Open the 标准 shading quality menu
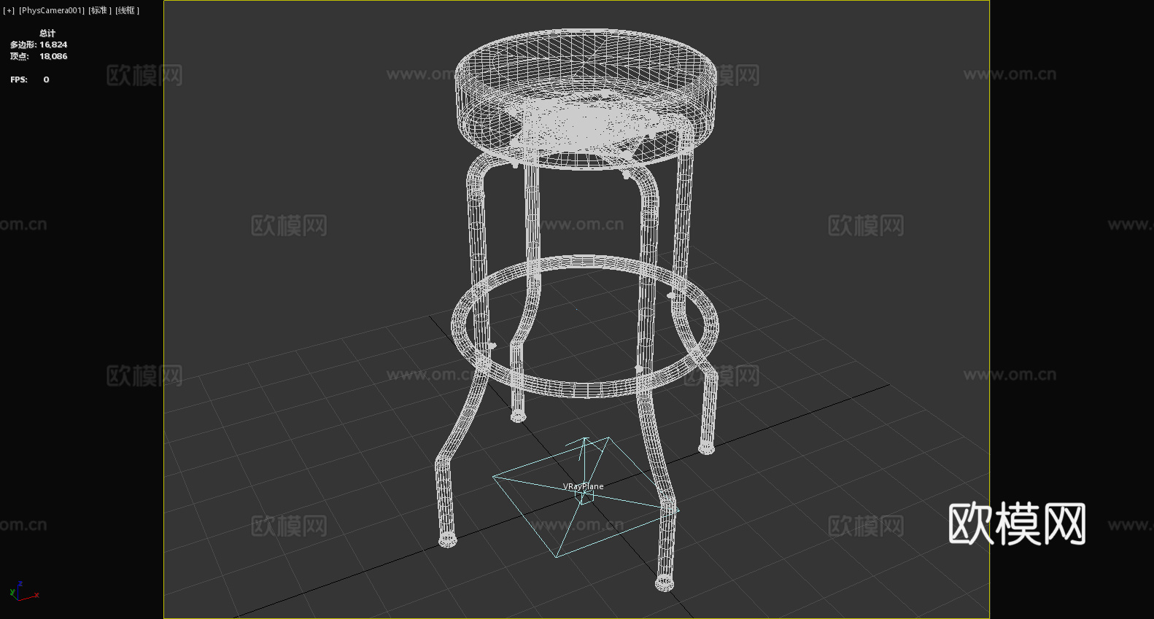Viewport: 1154px width, 619px height. (100, 10)
